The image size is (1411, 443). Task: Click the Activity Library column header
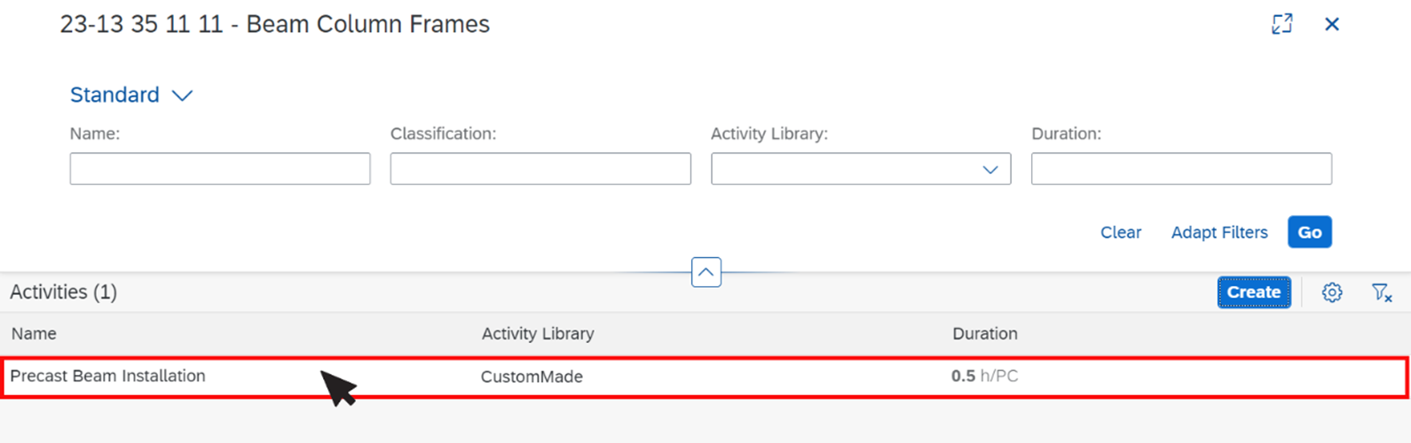click(x=538, y=334)
